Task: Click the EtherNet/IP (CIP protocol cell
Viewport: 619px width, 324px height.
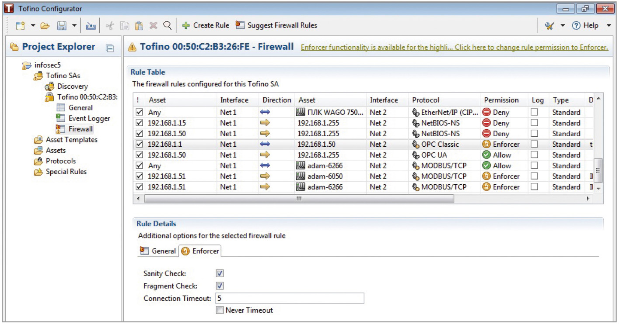Action: (444, 112)
